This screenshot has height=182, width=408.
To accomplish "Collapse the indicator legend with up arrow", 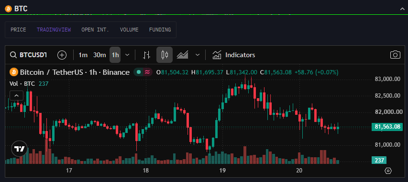I will pyautogui.click(x=16, y=96).
